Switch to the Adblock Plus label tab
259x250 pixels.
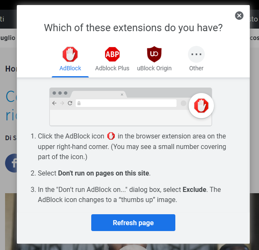(112, 68)
